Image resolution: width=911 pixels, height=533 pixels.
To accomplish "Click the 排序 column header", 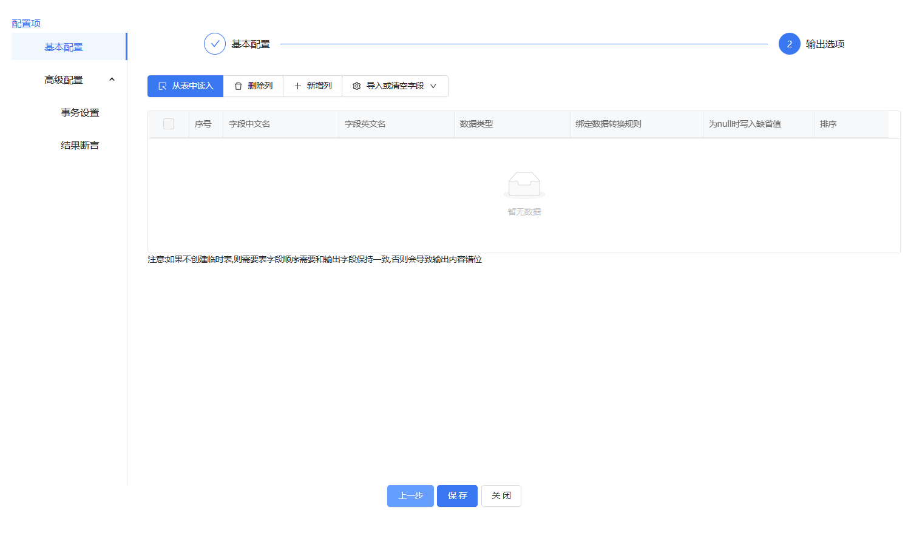I will (x=829, y=123).
